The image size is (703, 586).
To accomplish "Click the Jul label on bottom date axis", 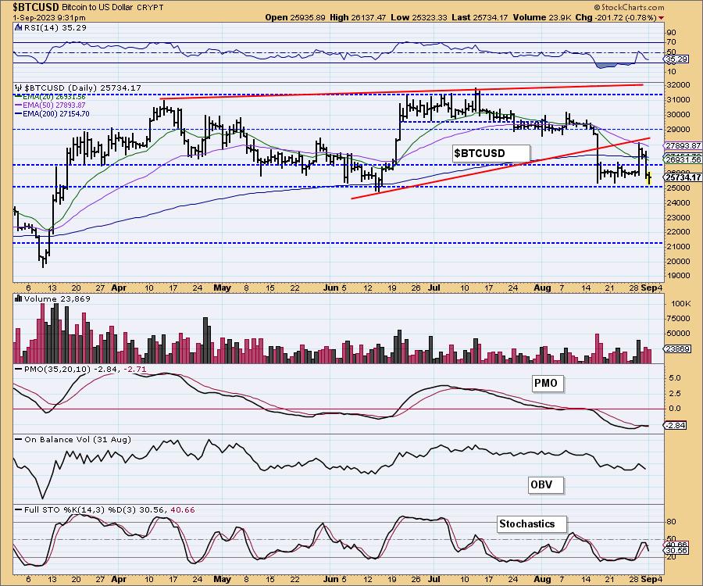I will tap(434, 579).
